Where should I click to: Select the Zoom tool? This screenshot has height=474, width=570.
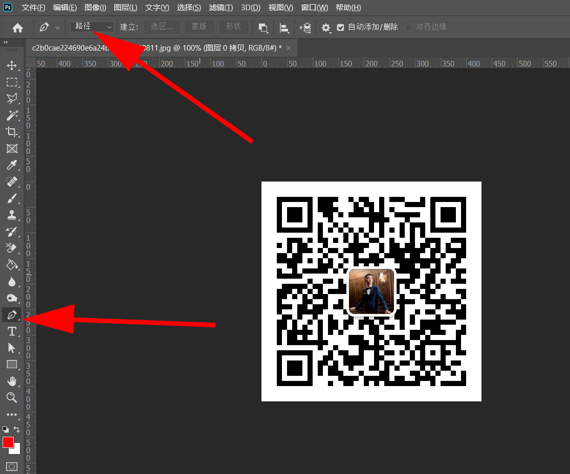coord(11,397)
